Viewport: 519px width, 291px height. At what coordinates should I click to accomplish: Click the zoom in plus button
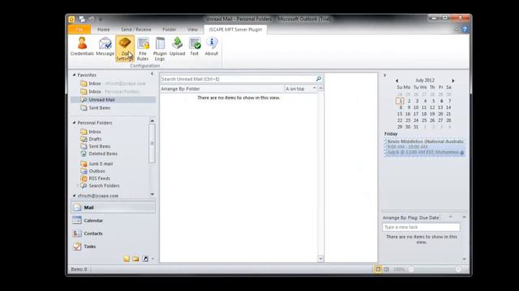click(458, 269)
